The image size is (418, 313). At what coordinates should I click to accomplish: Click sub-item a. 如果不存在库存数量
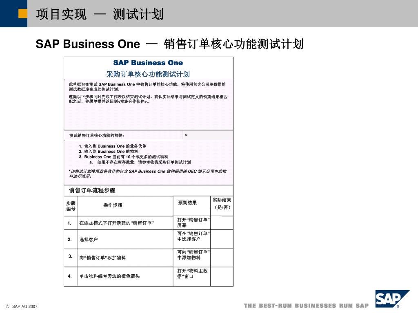click(140, 162)
